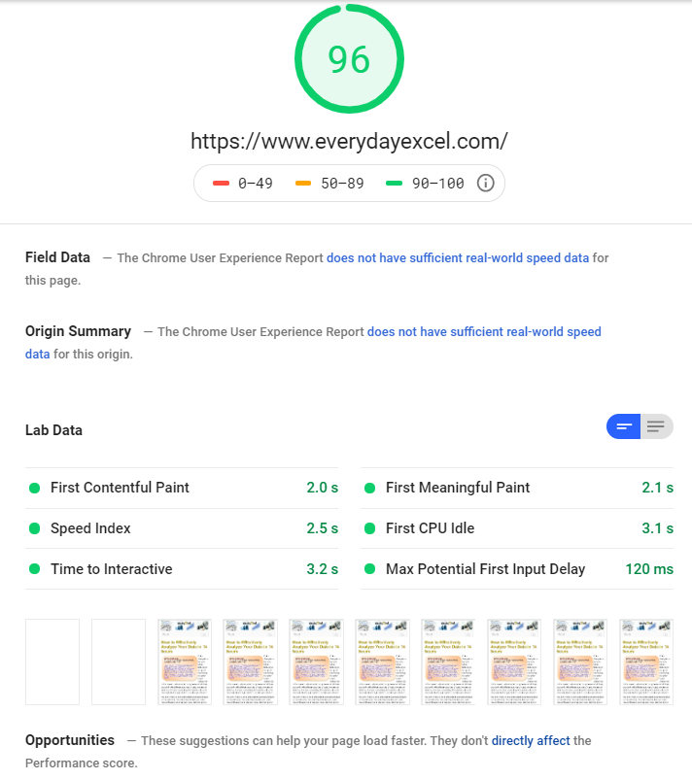Viewport: 692px width, 780px height.
Task: Click First Meaningful Paint metric
Action: (x=517, y=488)
